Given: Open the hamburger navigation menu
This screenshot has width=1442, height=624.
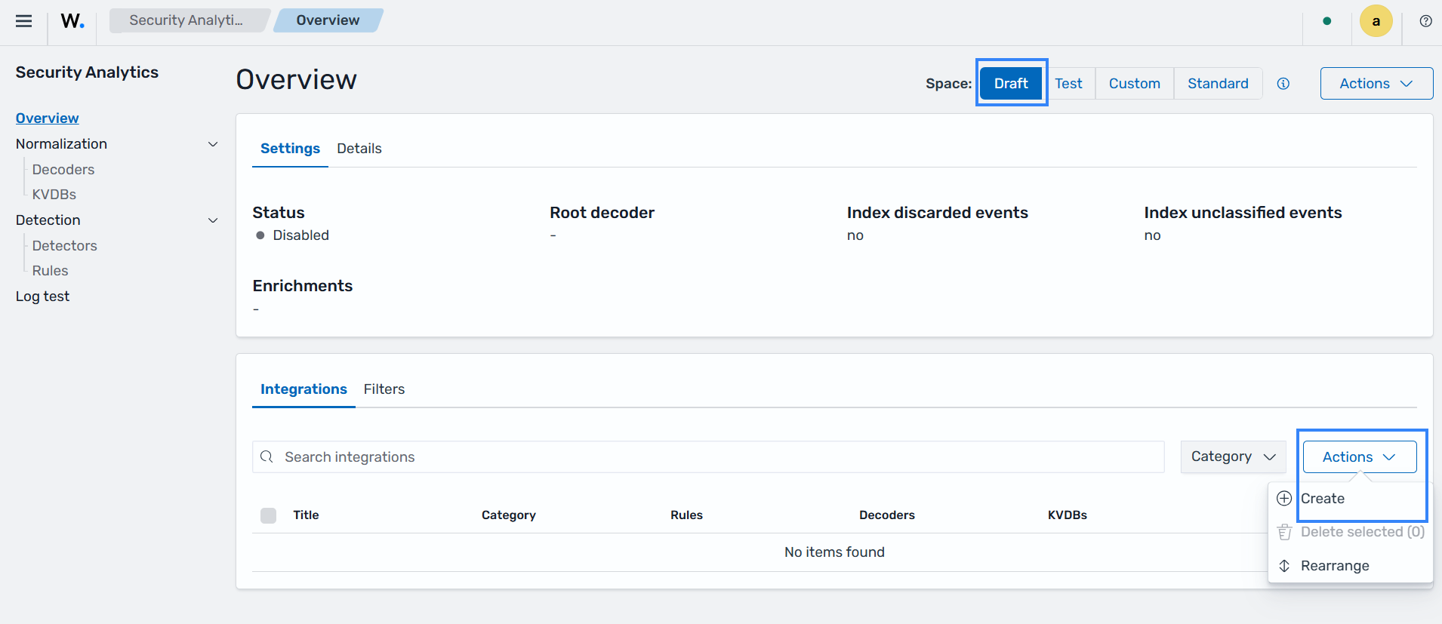Looking at the screenshot, I should tap(24, 21).
